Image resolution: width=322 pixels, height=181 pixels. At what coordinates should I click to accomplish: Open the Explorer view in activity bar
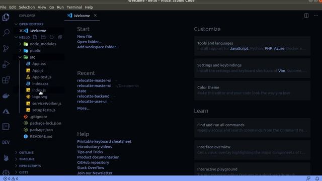(6, 17)
